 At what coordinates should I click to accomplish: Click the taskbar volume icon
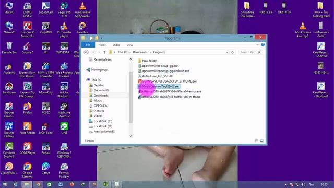pos(303,184)
